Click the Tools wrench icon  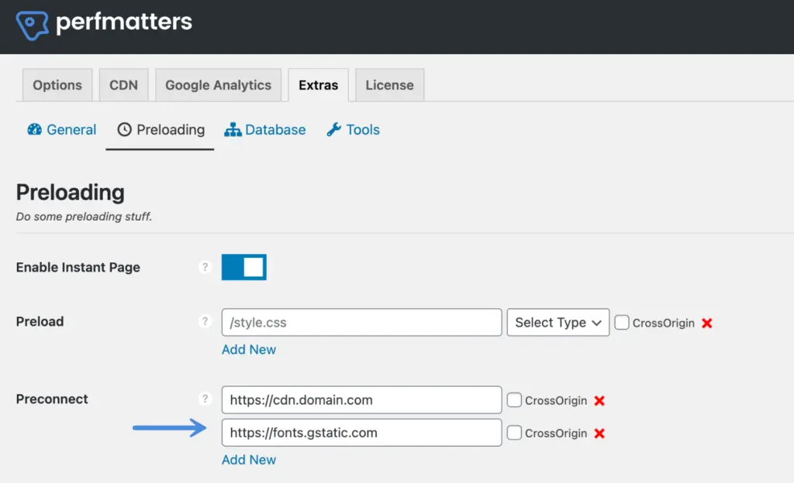(x=333, y=130)
